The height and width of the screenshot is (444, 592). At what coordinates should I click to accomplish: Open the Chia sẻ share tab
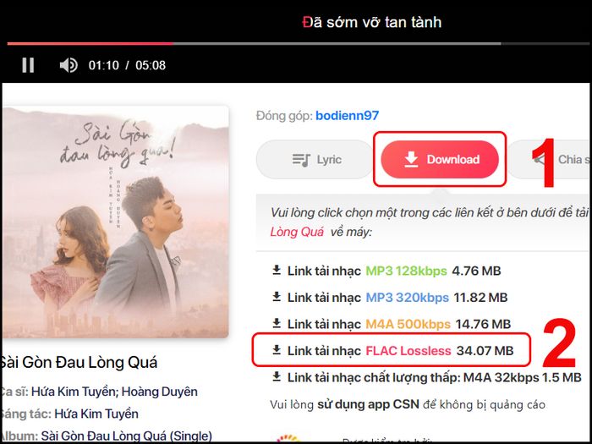coord(550,160)
